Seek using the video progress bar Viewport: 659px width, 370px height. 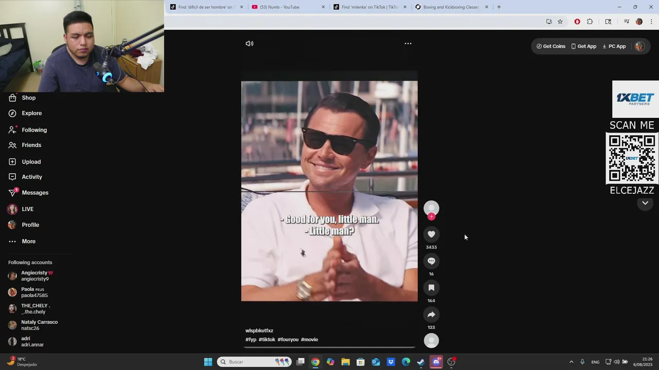pos(329,347)
